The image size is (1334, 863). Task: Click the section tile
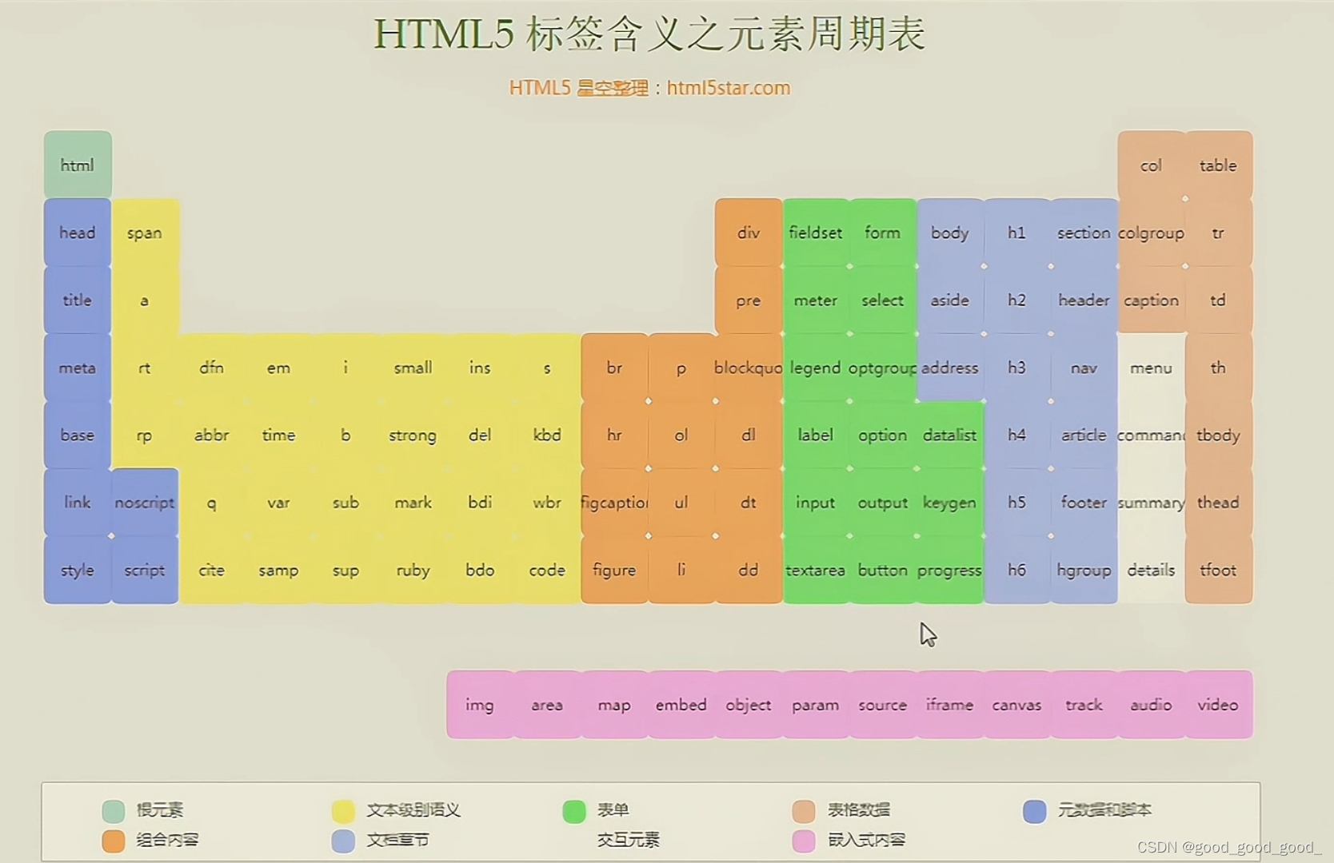pyautogui.click(x=1084, y=233)
